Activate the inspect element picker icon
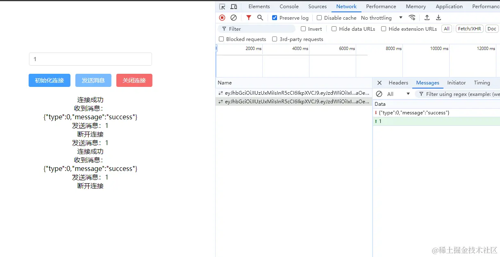The height and width of the screenshot is (257, 500). click(x=222, y=7)
